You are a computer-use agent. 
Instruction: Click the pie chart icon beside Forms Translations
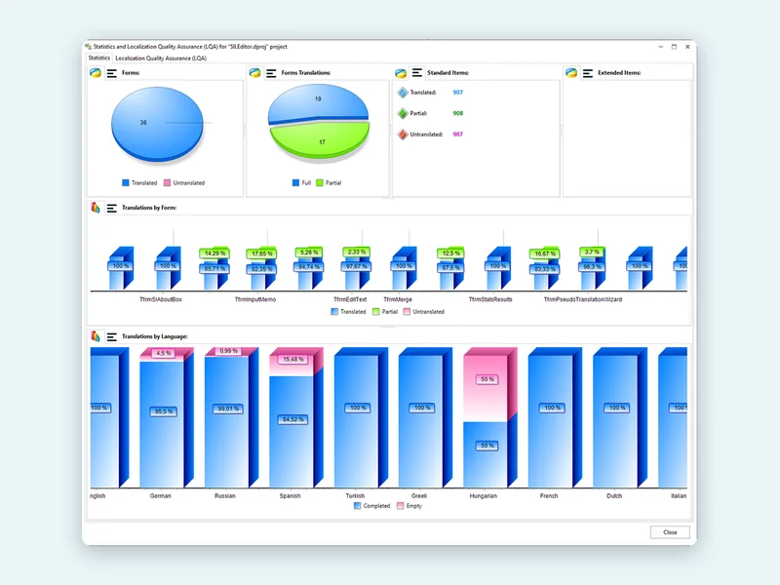254,73
